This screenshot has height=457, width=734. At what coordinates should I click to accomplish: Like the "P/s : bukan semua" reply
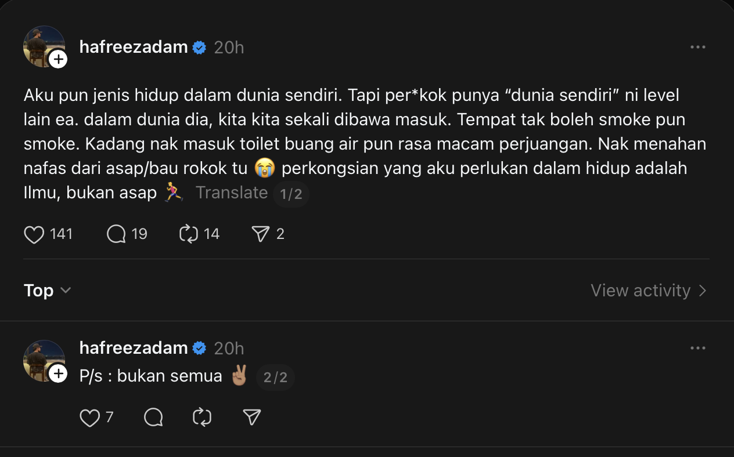(x=89, y=418)
